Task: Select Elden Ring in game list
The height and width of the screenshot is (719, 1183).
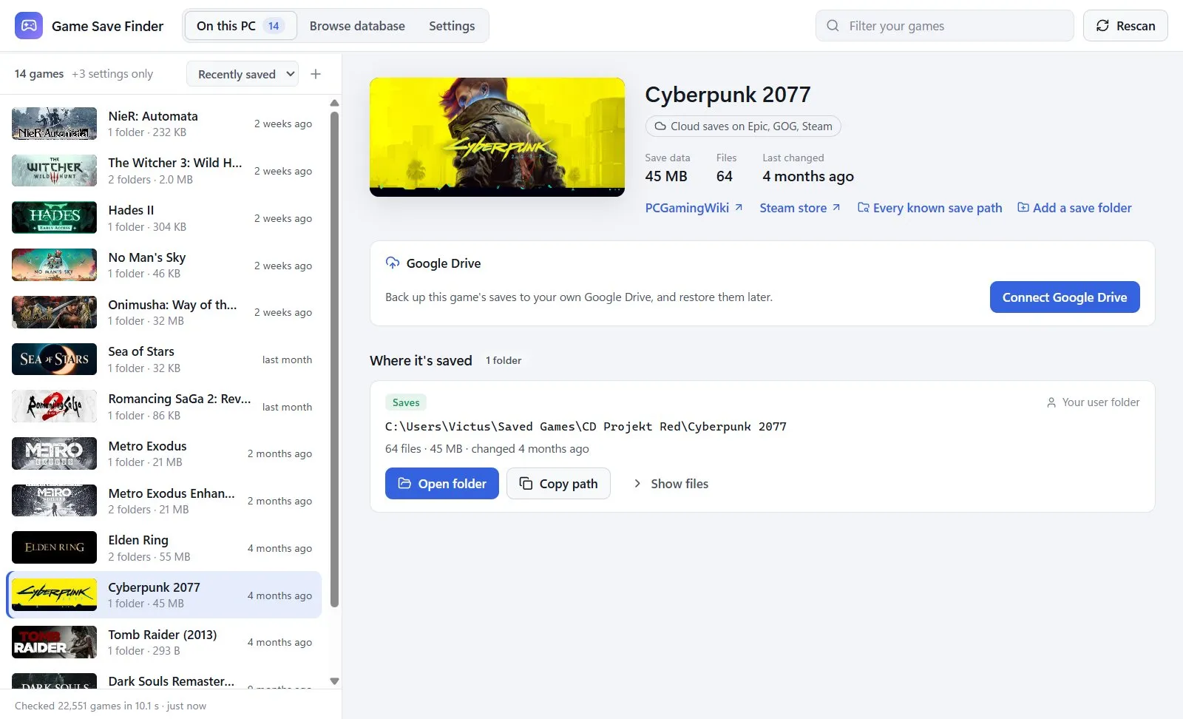Action: (x=164, y=548)
